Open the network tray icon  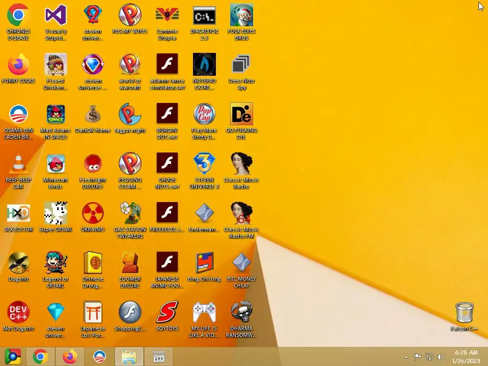click(x=429, y=357)
